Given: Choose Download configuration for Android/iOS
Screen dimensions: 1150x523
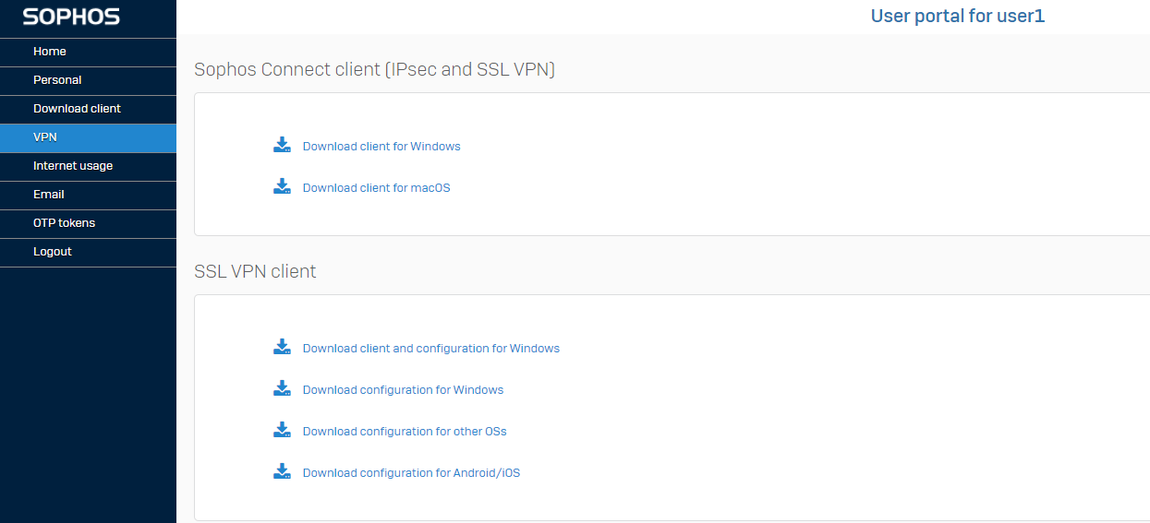Looking at the screenshot, I should point(412,473).
